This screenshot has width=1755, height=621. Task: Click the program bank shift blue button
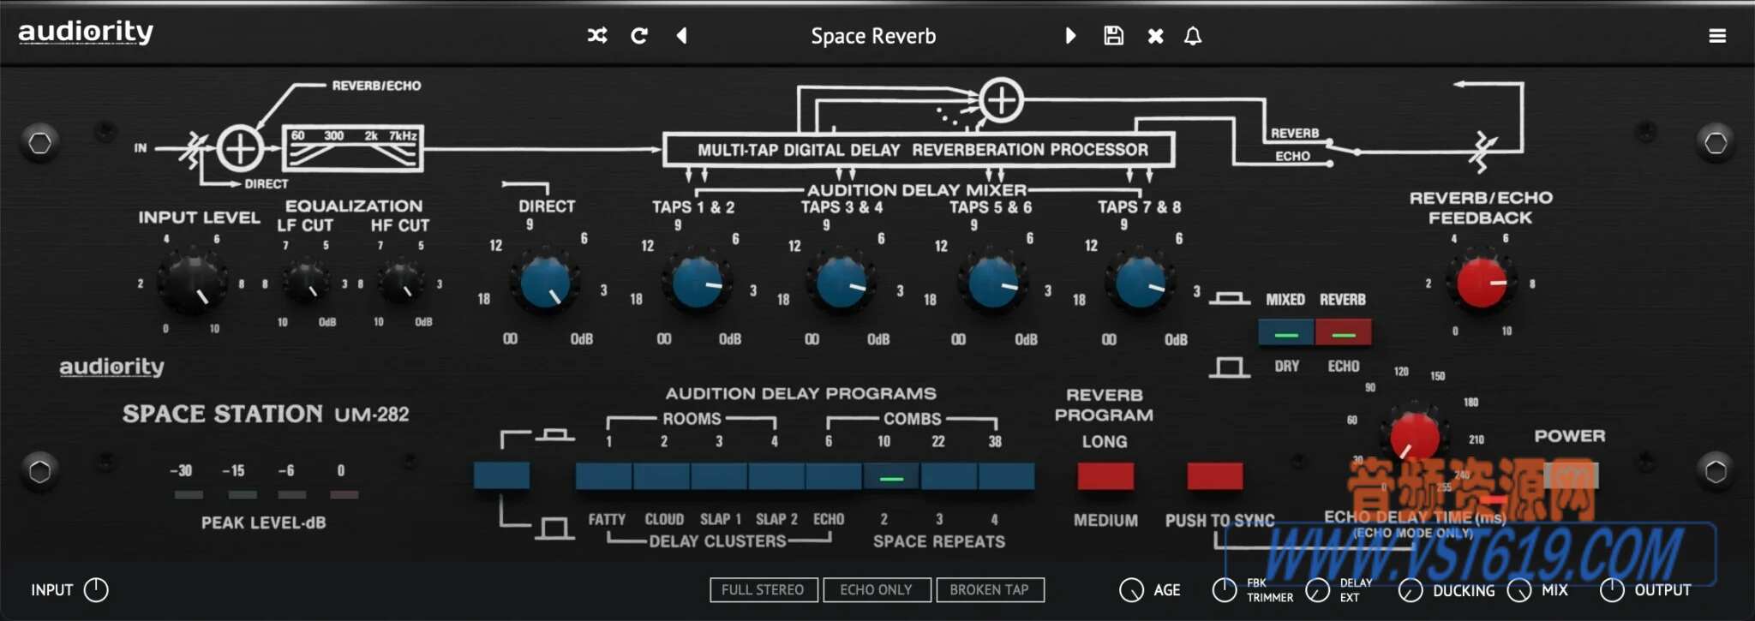501,475
